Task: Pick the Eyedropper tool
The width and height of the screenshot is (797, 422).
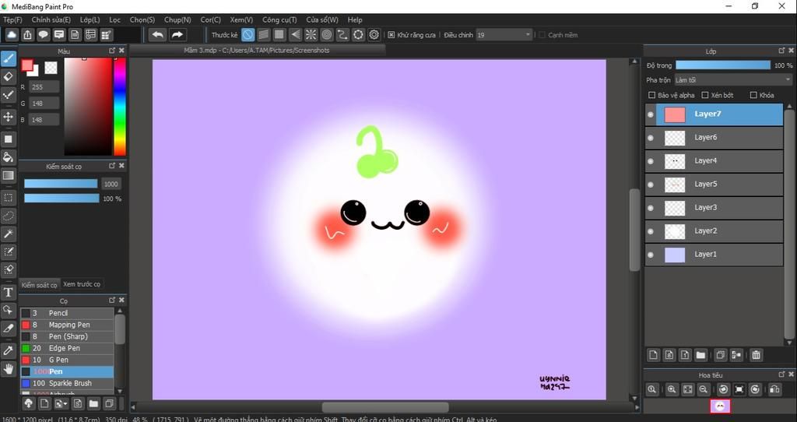Action: click(8, 350)
